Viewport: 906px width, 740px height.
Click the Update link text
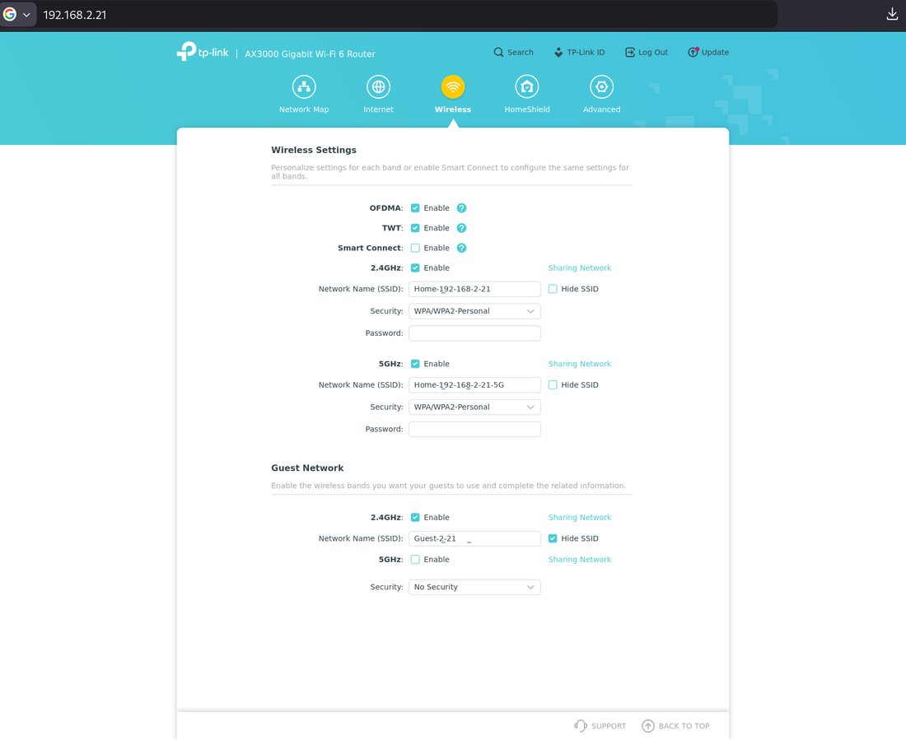coord(715,52)
